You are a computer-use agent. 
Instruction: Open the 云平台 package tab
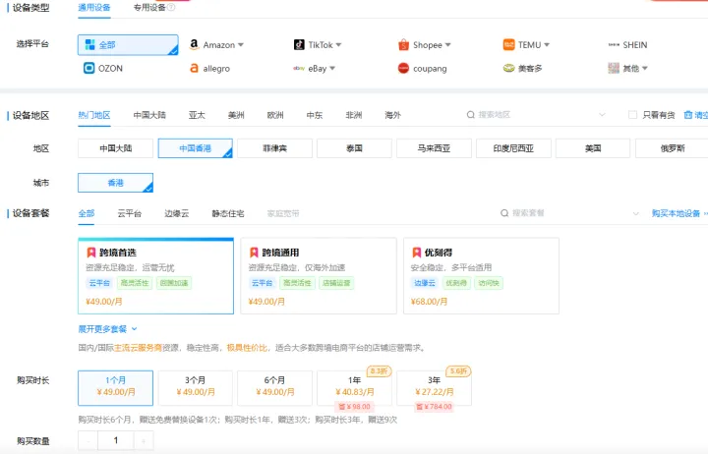click(x=129, y=213)
